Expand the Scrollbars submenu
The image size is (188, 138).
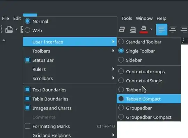(70, 78)
